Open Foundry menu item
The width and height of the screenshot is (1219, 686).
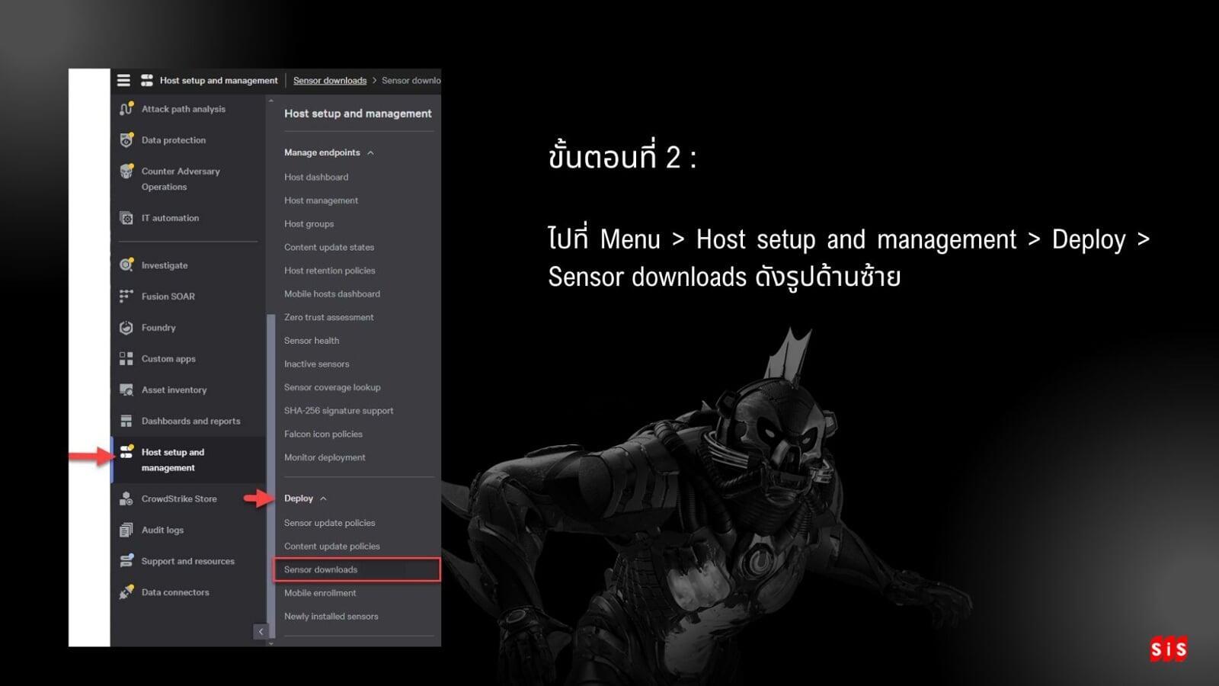click(x=158, y=328)
